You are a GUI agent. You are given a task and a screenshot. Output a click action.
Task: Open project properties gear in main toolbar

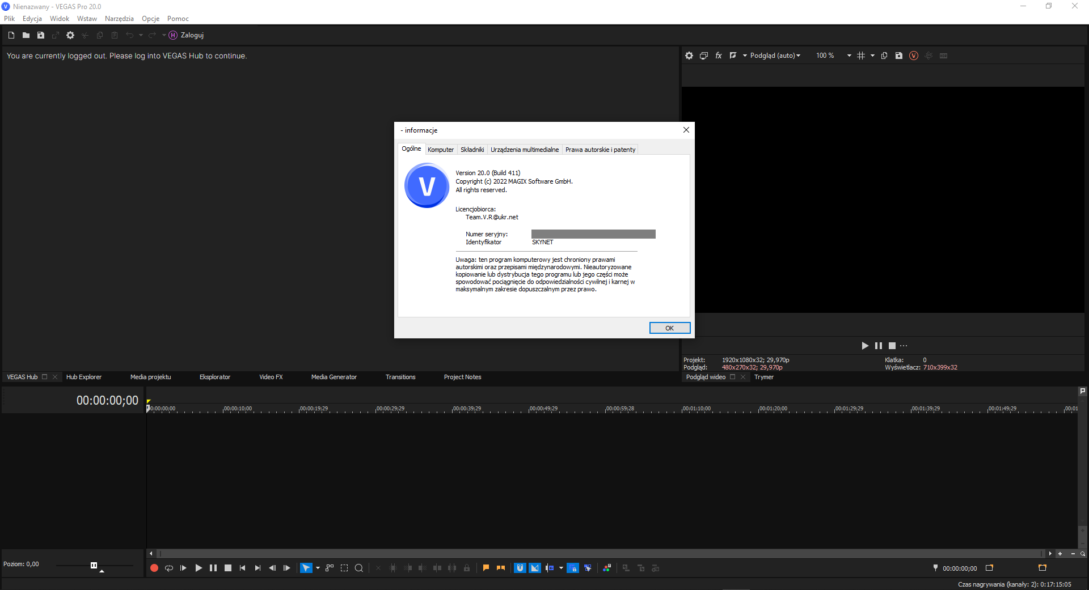tap(70, 35)
